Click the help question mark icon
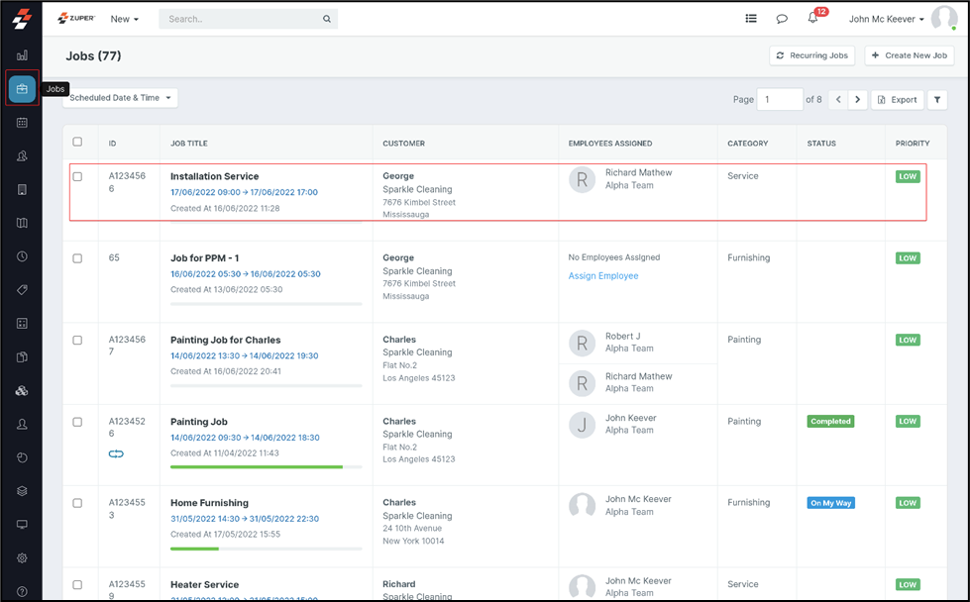This screenshot has height=602, width=970. click(22, 591)
